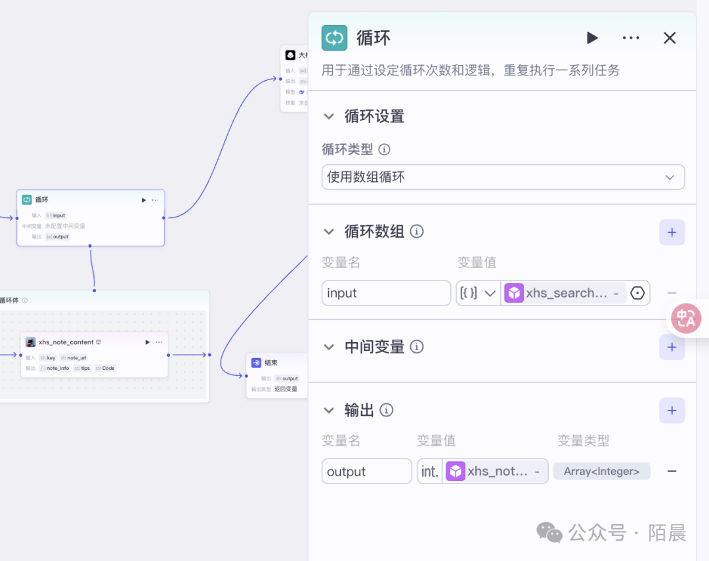
Task: Delete the output variable row
Action: [672, 472]
